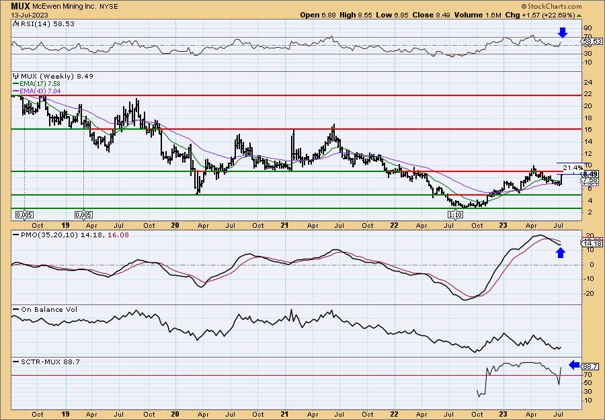Screen dimensions: 605x420
Task: Click year 23 on the bottom time axis
Action: 503,414
